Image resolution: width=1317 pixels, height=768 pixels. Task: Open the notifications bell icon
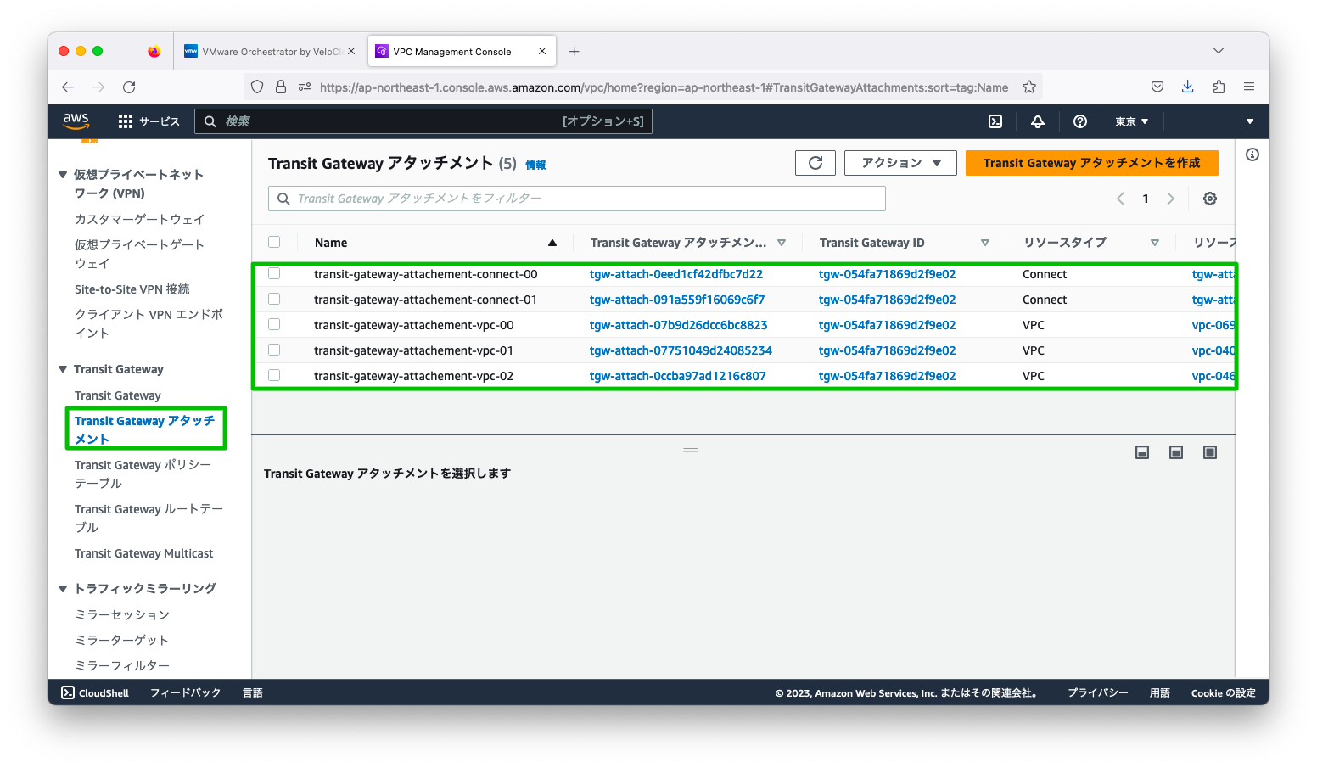1038,121
